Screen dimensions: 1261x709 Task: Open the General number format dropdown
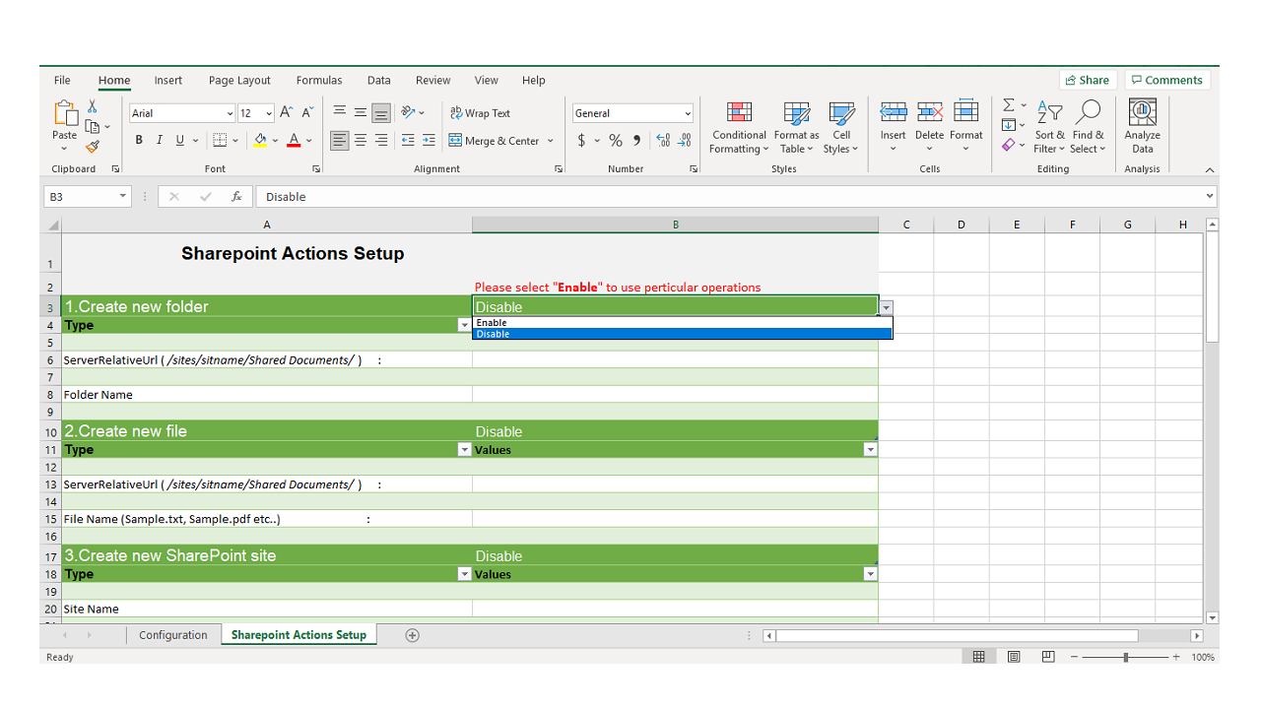tap(687, 113)
